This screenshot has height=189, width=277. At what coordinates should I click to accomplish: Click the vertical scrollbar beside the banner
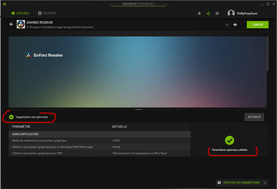267,54
